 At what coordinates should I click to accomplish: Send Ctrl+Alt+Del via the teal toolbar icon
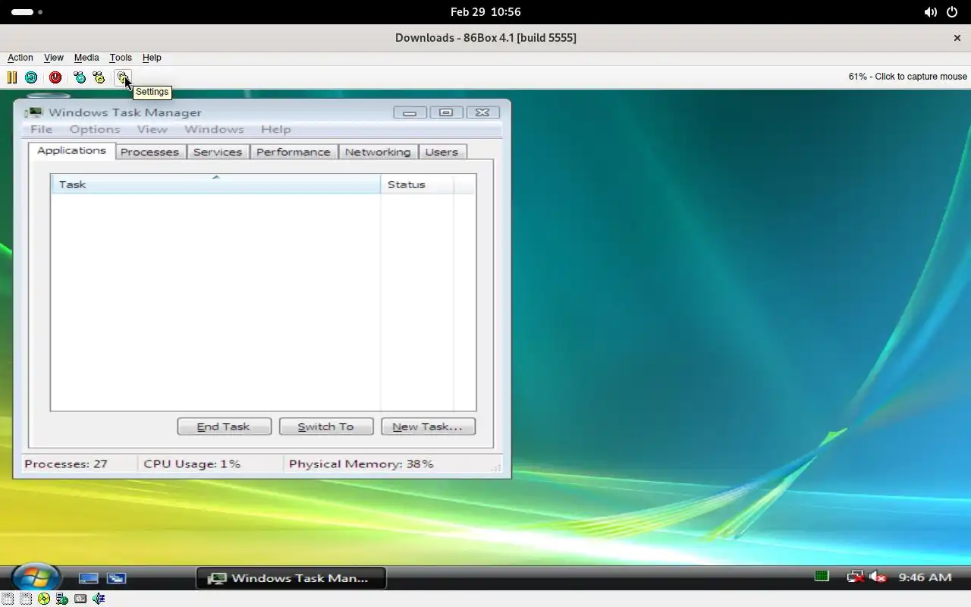[x=80, y=77]
